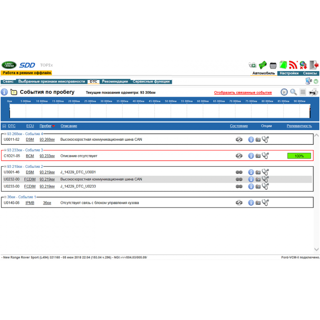320x320 pixels.
Task: Click stethoscope icon for C1D21-05 row
Action: pyautogui.click(x=265, y=156)
